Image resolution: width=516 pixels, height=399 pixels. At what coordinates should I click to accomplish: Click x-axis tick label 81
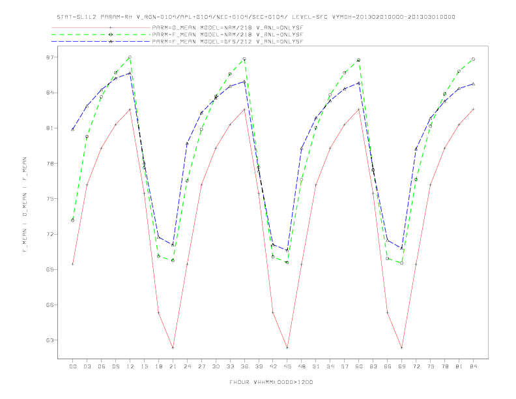(x=459, y=366)
